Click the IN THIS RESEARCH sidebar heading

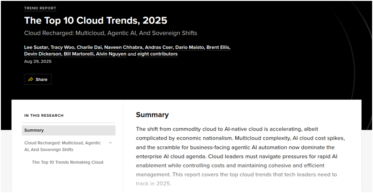[44, 115]
